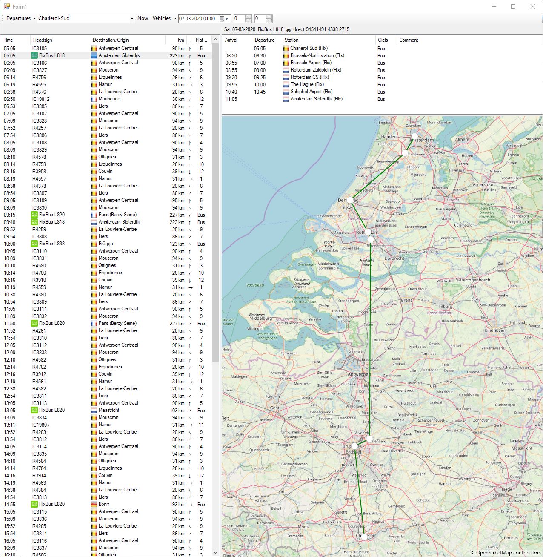Click the Belgian flag beside Brussels Airport (Flix)
543x557 pixels.
[x=286, y=63]
